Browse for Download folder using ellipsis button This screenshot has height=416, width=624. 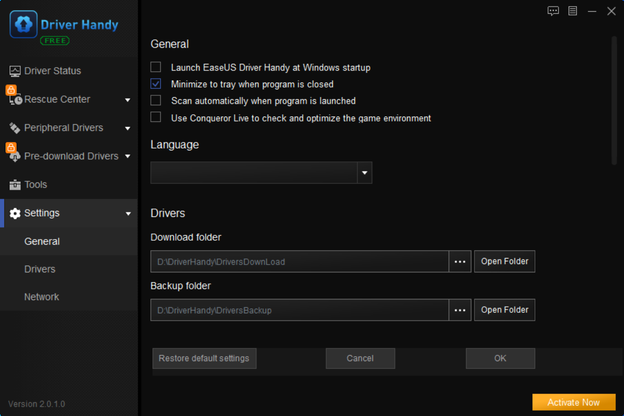pyautogui.click(x=460, y=261)
